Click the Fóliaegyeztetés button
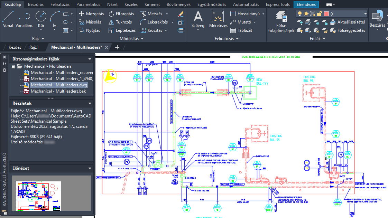This screenshot has height=218, width=388. click(x=348, y=30)
